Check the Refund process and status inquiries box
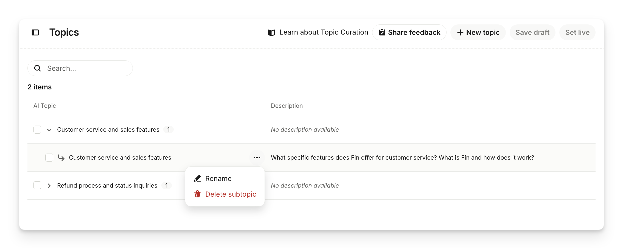This screenshot has height=249, width=623. pyautogui.click(x=37, y=185)
